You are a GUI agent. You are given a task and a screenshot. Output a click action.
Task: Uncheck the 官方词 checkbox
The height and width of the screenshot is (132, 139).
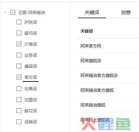[x=19, y=77]
